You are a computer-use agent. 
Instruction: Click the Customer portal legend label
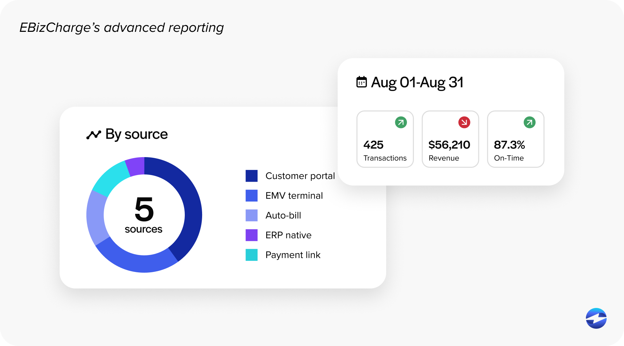[300, 176]
